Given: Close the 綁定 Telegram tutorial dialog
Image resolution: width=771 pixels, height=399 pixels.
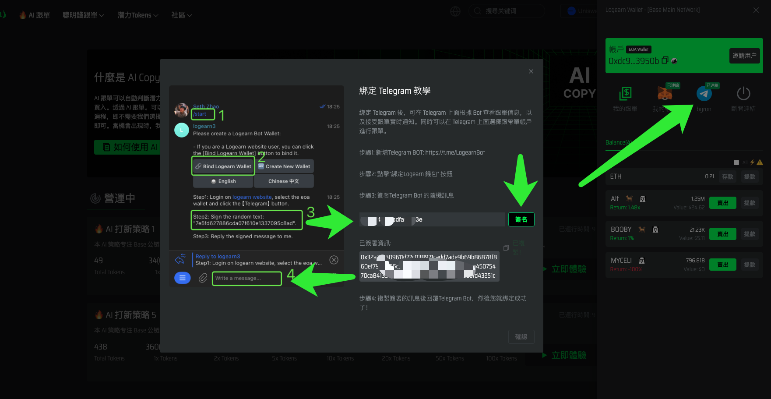Looking at the screenshot, I should 531,71.
